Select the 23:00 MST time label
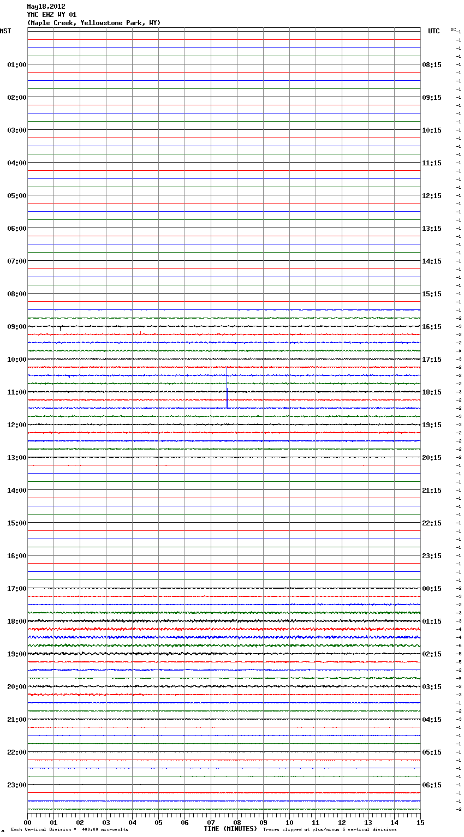464x837 pixels. (17, 785)
